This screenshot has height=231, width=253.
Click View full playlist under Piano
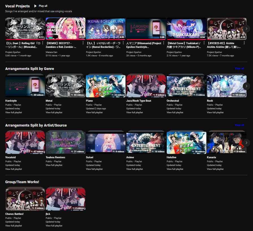[x=94, y=112]
